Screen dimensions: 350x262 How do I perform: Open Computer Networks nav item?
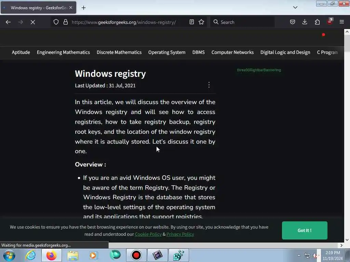[232, 52]
